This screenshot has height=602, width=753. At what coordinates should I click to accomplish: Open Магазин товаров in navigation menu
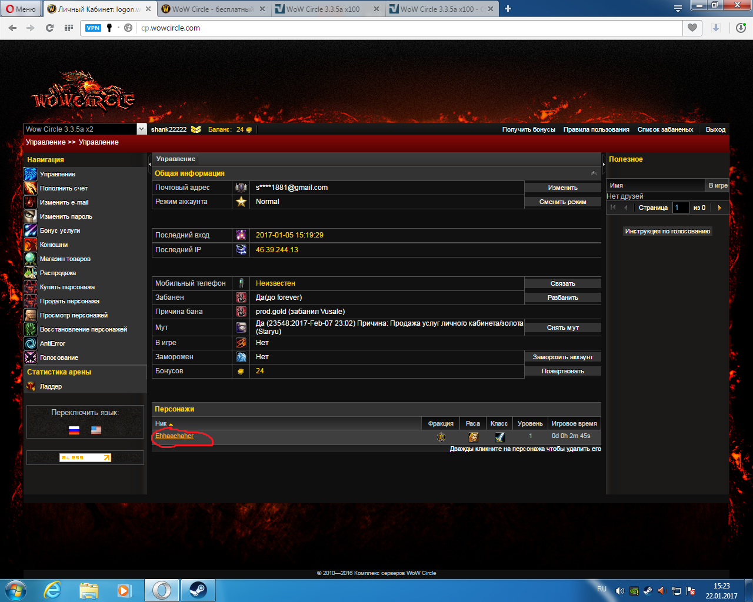pyautogui.click(x=65, y=259)
